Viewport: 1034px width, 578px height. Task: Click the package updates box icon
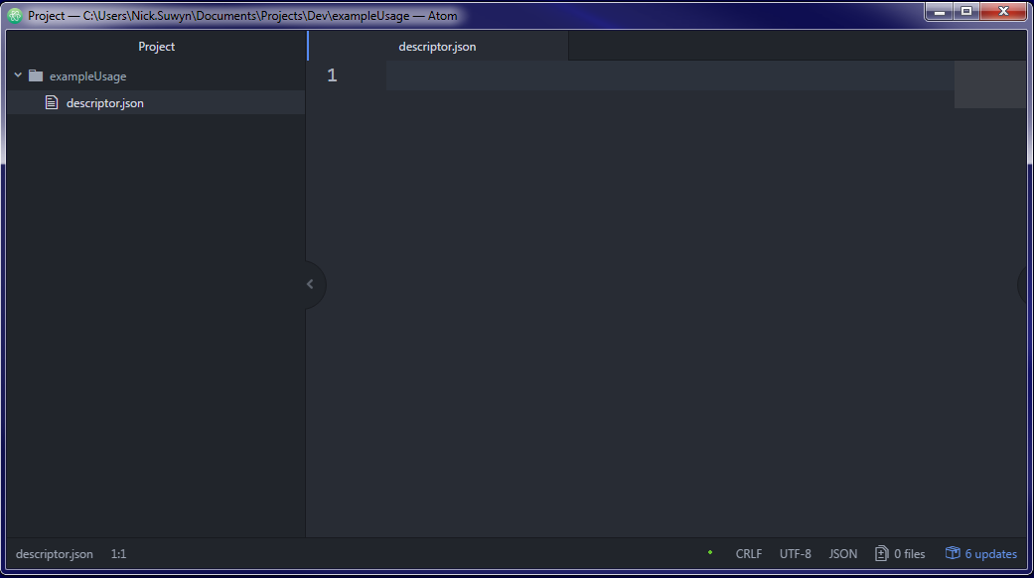(953, 553)
